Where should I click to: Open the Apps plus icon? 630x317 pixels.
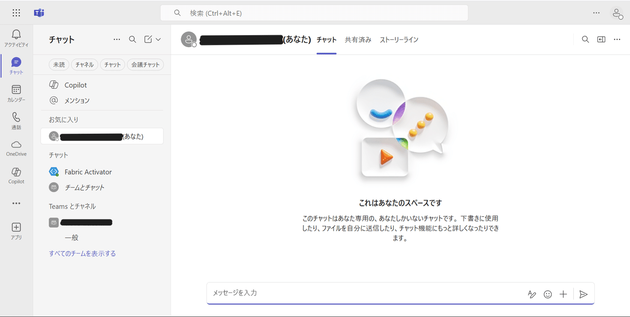click(x=16, y=227)
